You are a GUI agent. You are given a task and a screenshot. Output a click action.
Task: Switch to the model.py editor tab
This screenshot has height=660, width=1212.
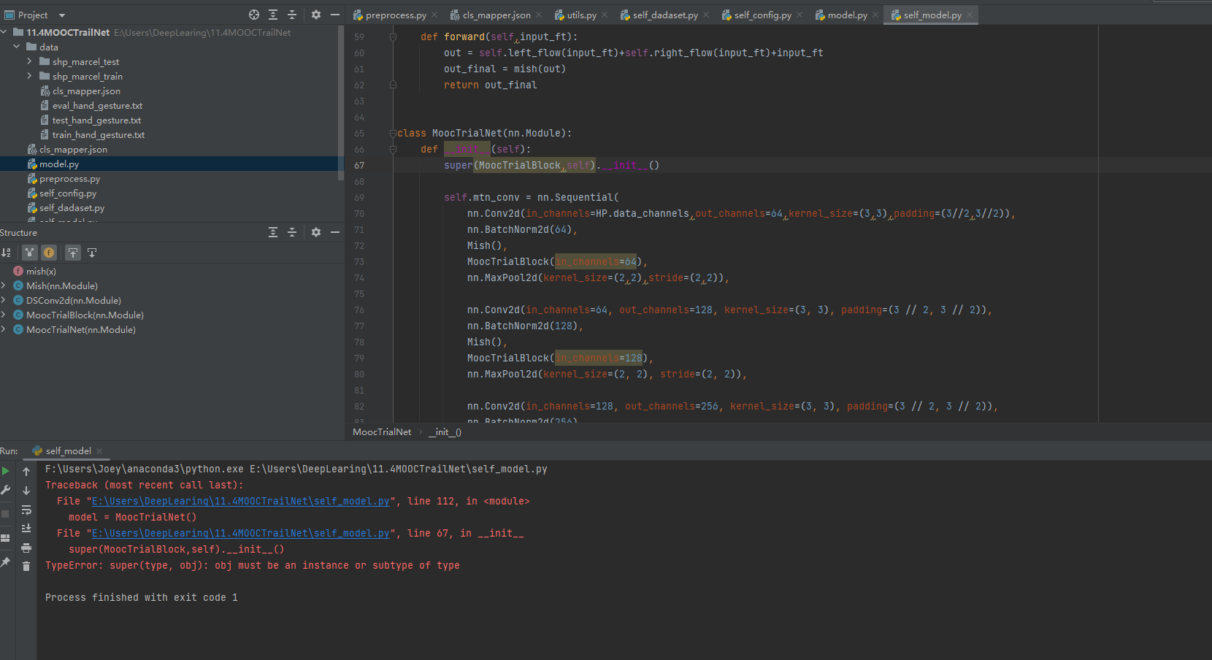(847, 15)
